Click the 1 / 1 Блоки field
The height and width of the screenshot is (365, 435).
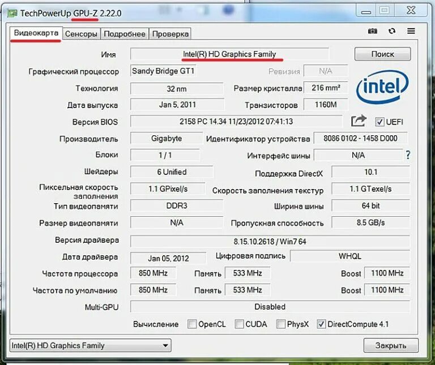165,155
